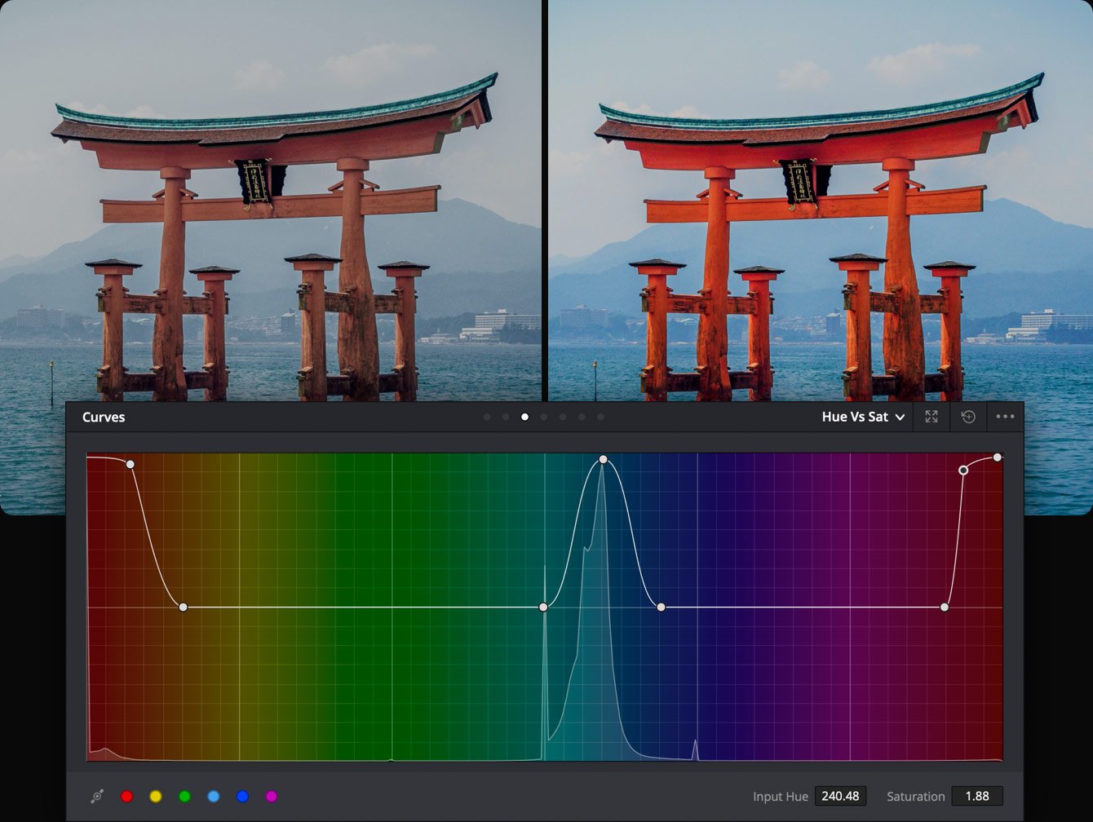Select the cyan hue button

click(213, 797)
